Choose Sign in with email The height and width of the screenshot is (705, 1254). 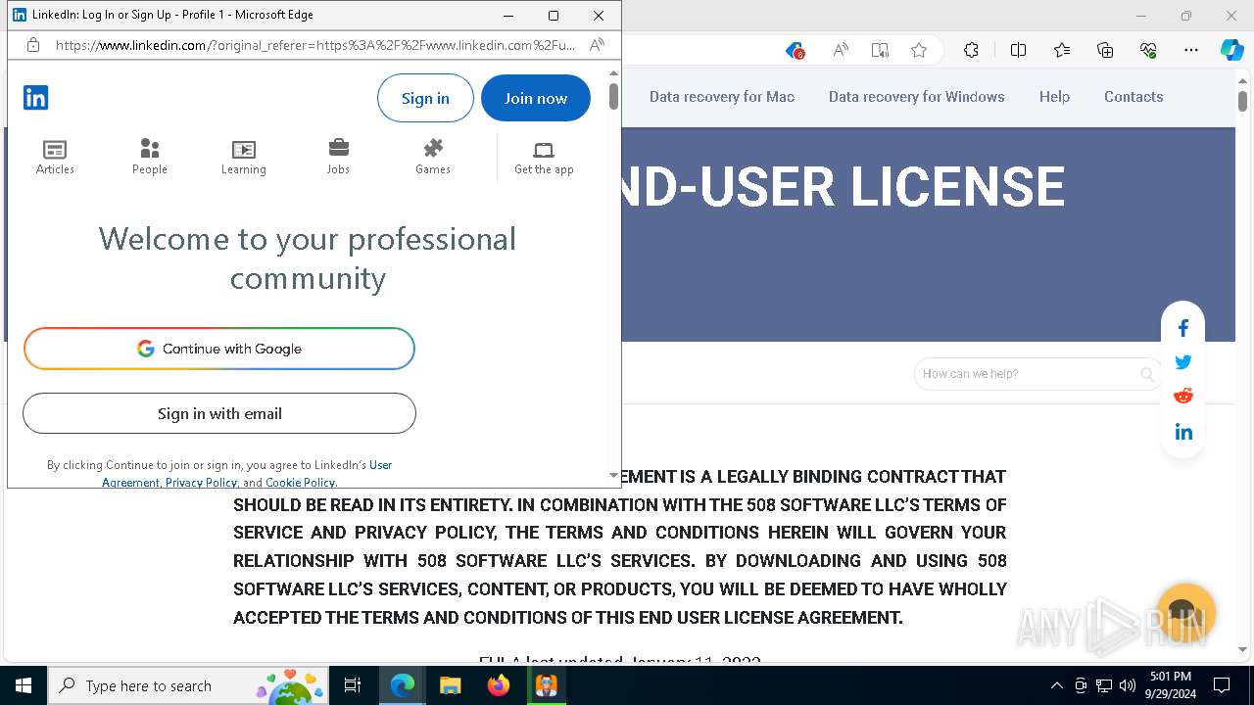(x=219, y=413)
